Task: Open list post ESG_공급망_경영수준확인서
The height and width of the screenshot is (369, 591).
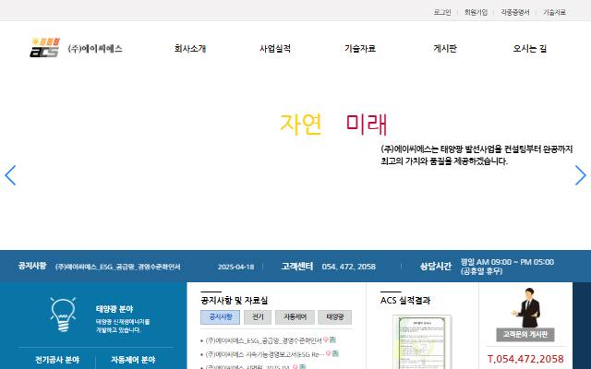Action: [263, 340]
